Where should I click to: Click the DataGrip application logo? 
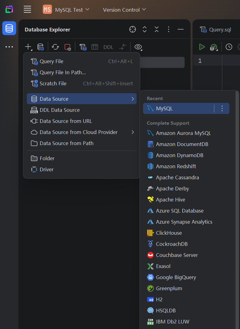pyautogui.click(x=9, y=10)
